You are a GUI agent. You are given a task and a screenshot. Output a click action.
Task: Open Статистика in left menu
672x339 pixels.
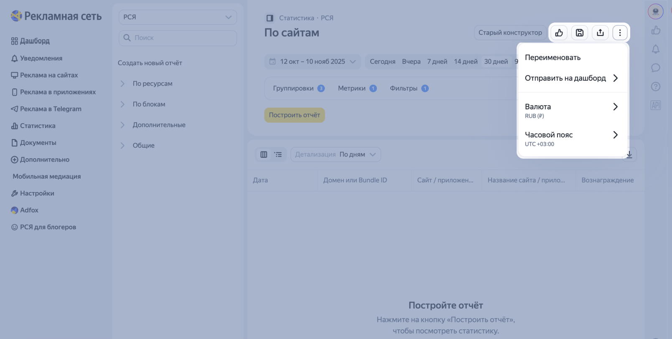[x=33, y=126]
